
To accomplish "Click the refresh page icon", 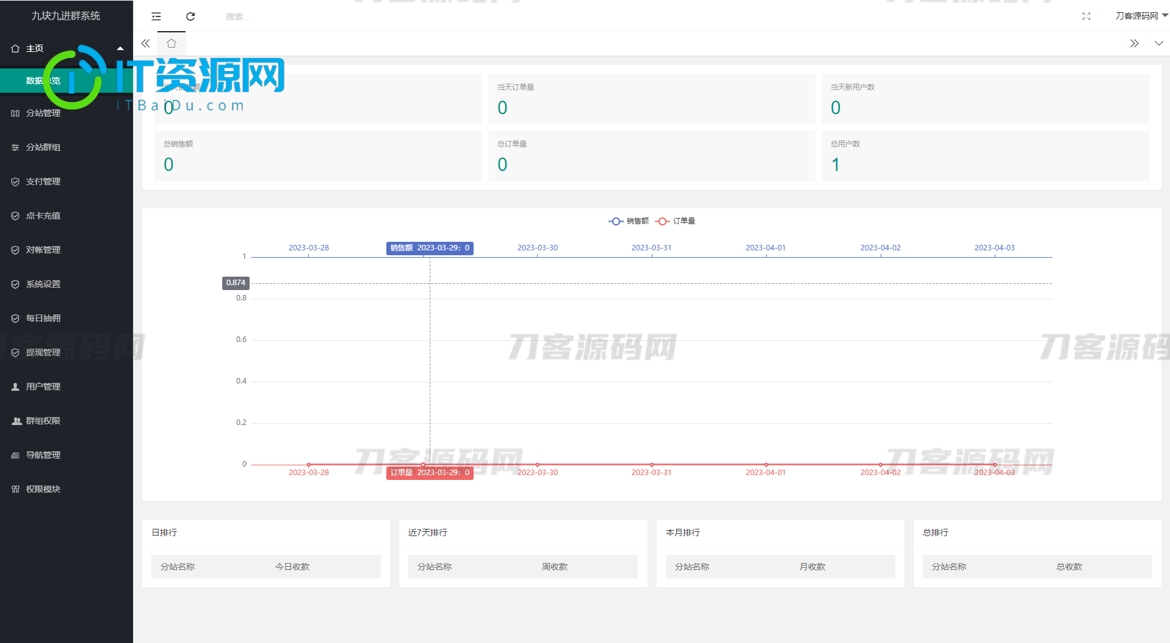I will 190,16.
